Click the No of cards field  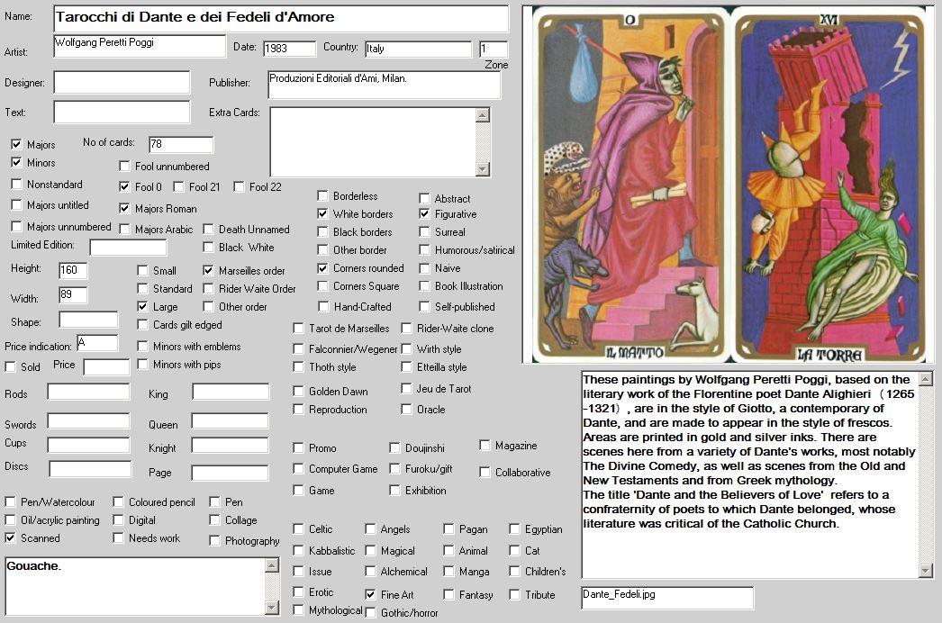[x=181, y=144]
